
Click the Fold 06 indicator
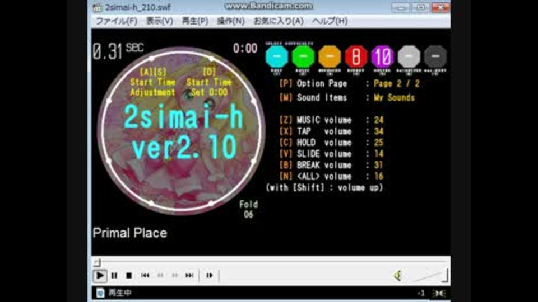248,210
